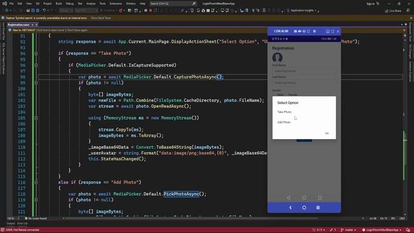Image resolution: width=414 pixels, height=233 pixels.
Task: Open the Error List panel tab
Action: (x=22, y=223)
